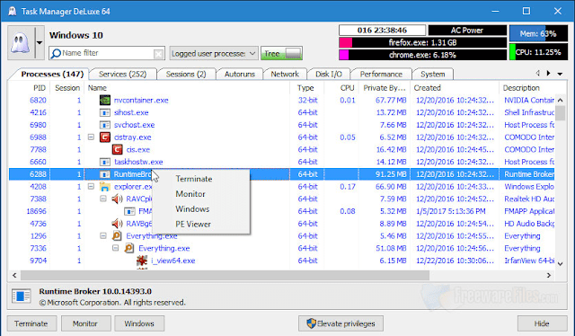This screenshot has width=575, height=336.
Task: Open the System tab
Action: click(433, 74)
